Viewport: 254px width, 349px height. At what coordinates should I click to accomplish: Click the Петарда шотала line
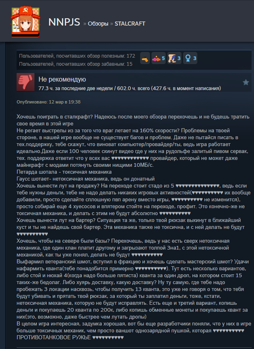pos(64,172)
